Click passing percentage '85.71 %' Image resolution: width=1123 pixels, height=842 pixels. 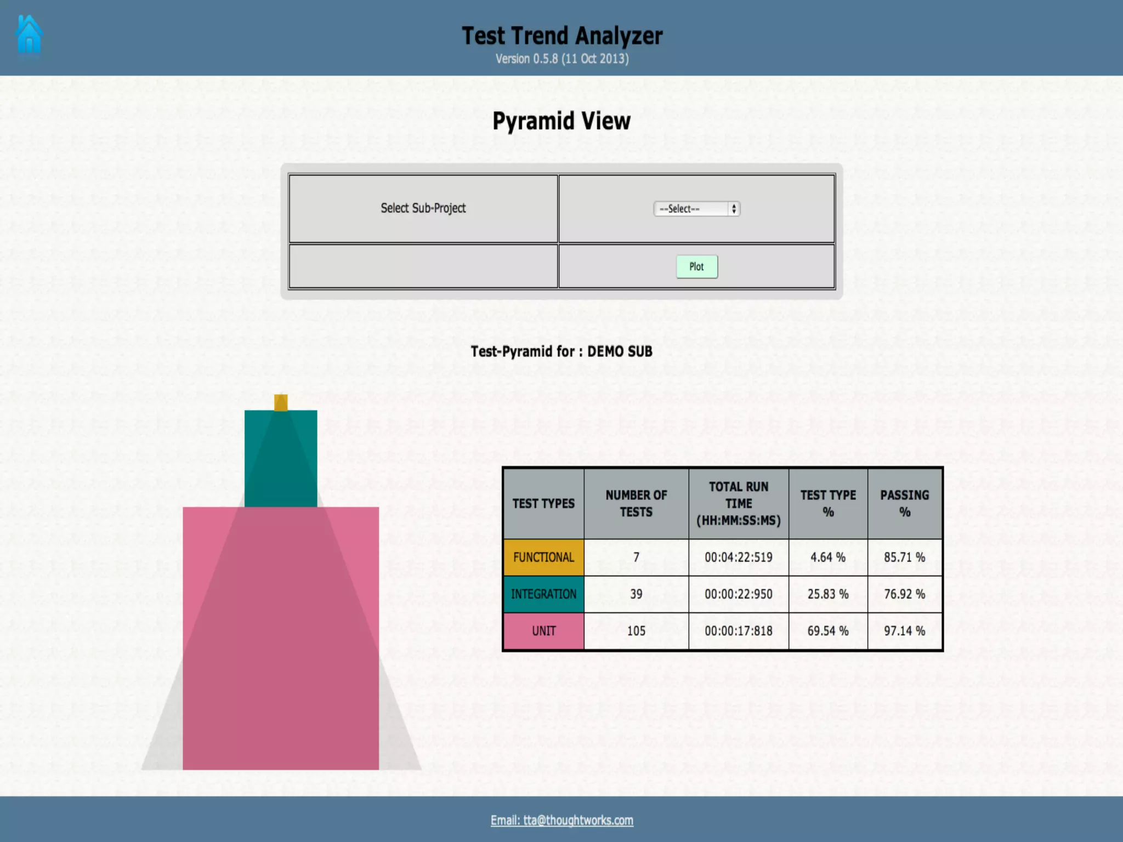[x=905, y=557]
